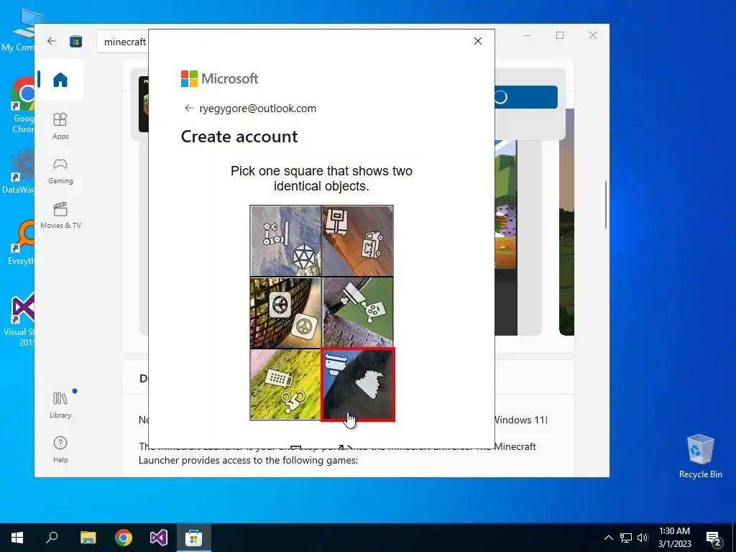
Task: Pick the captcha square with green triangle background
Action: tap(358, 313)
